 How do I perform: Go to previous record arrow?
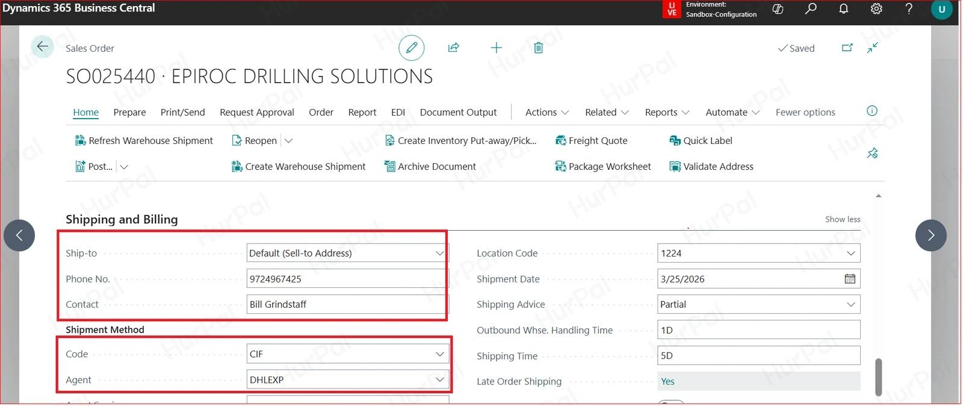click(x=19, y=235)
